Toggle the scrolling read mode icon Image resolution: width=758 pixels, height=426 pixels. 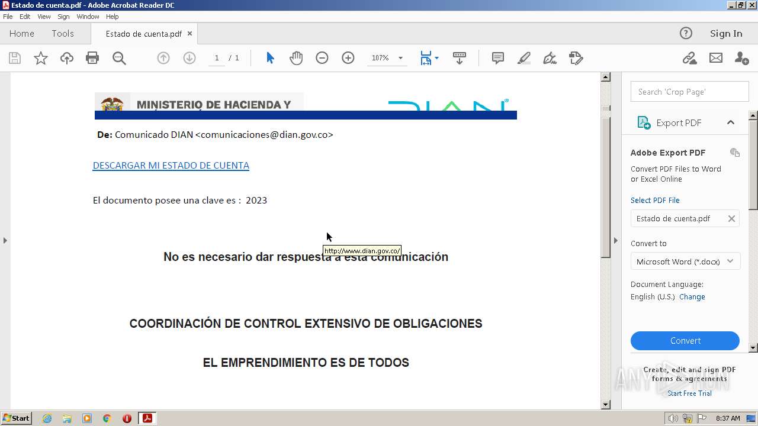coord(459,58)
